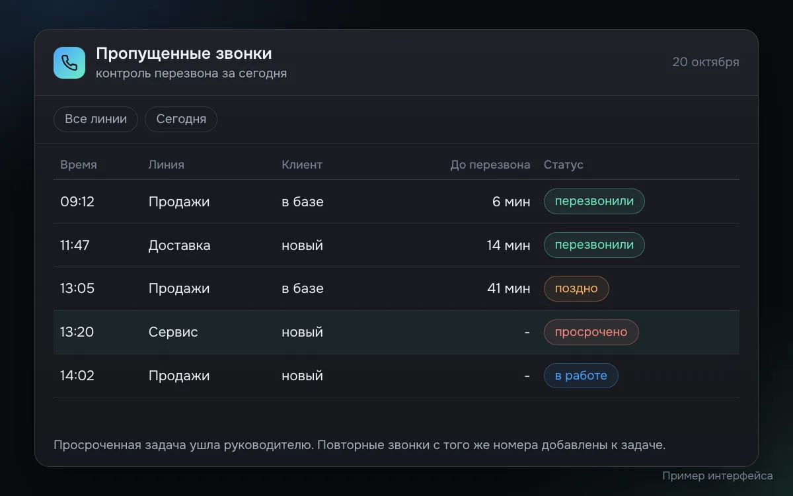Click новый in the 13:20 row
793x496 pixels.
pyautogui.click(x=303, y=332)
